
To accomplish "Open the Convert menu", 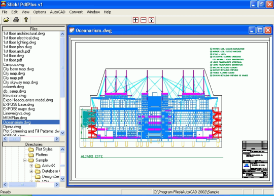I will [76, 12].
